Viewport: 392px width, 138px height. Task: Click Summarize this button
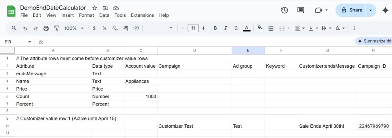(x=374, y=41)
